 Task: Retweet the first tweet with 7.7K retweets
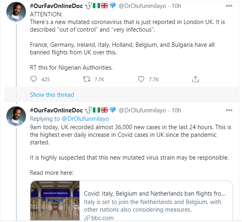(87, 79)
